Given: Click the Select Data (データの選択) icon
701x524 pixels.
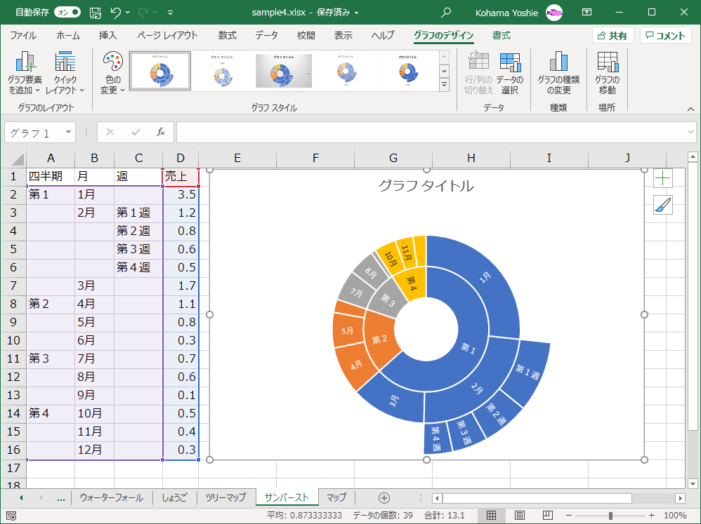Looking at the screenshot, I should click(510, 63).
